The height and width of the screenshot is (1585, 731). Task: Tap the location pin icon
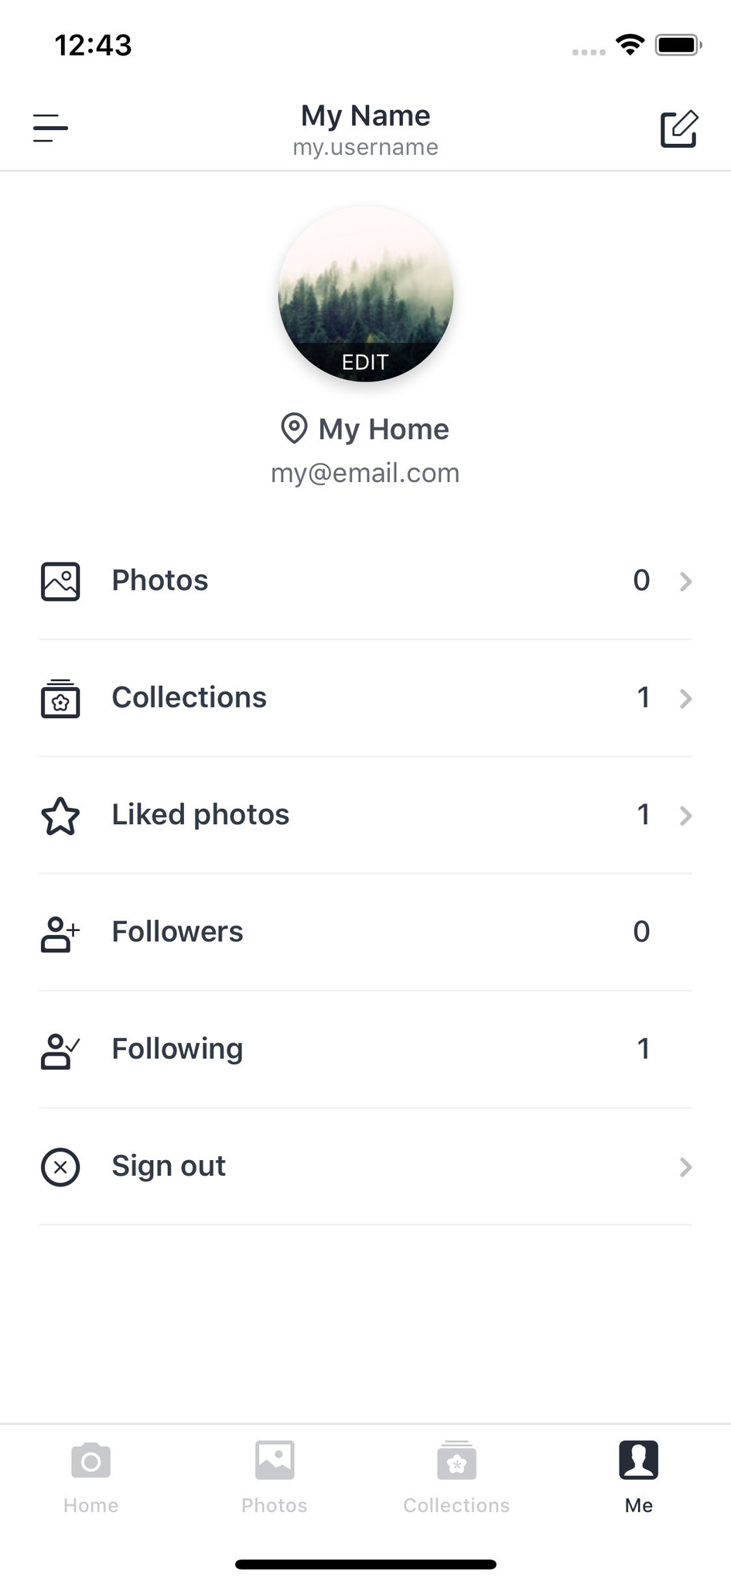(294, 428)
